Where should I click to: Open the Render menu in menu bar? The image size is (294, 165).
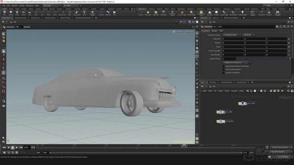14,6
